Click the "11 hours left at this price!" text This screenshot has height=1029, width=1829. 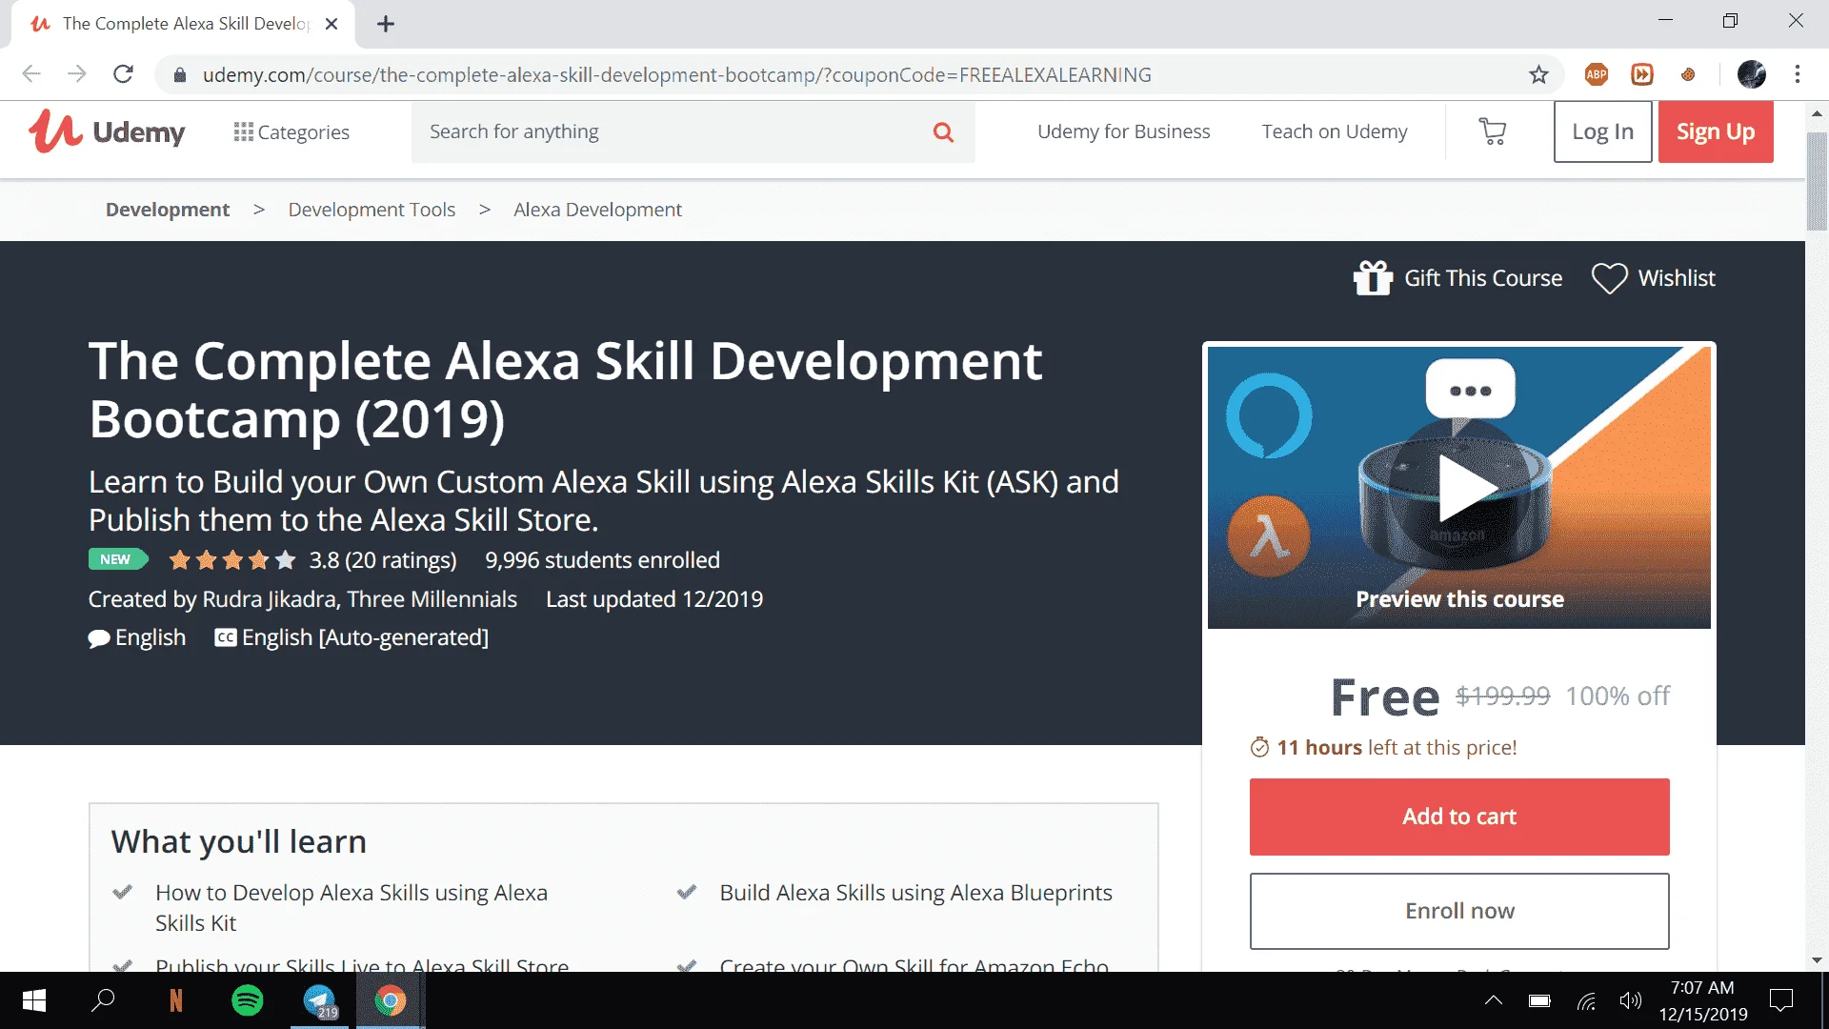[x=1397, y=748]
